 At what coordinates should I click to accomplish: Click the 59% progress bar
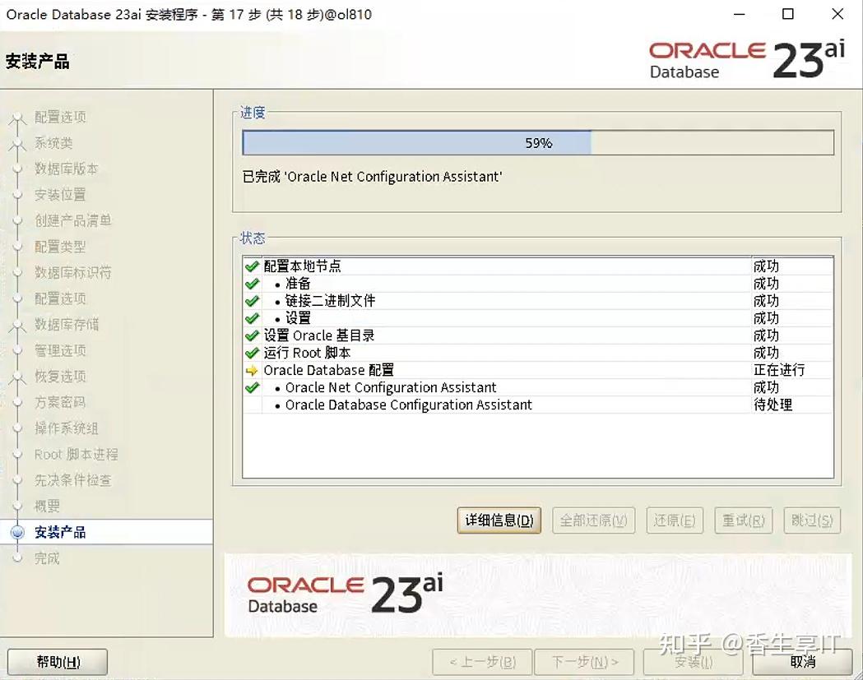pyautogui.click(x=538, y=142)
